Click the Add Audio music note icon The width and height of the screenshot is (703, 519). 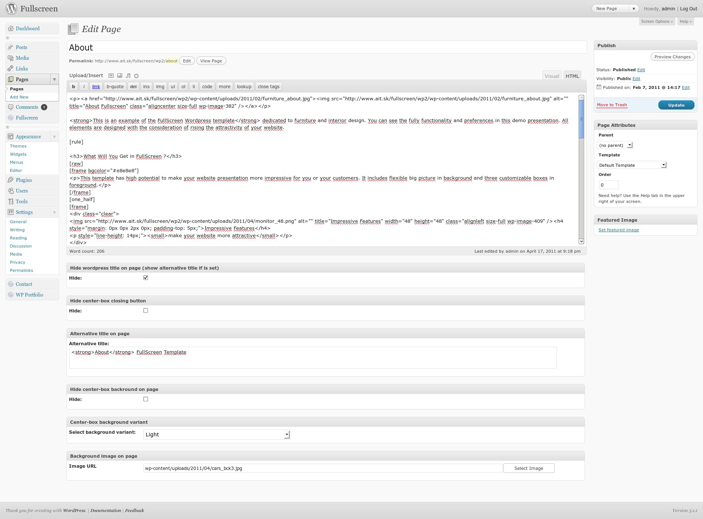pos(128,76)
